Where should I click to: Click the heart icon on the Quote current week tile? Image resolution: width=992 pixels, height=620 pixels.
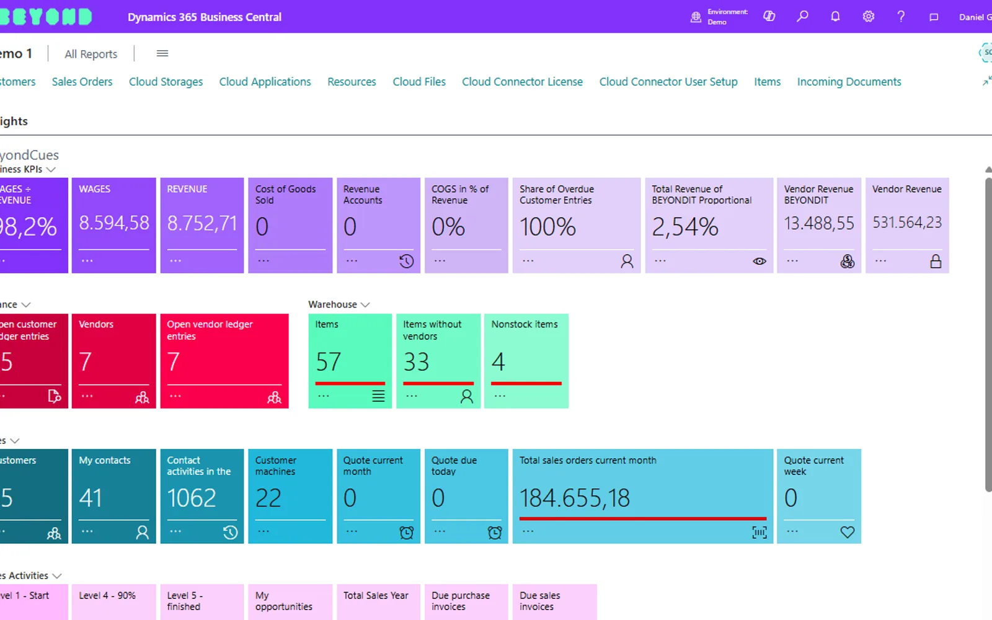point(847,532)
